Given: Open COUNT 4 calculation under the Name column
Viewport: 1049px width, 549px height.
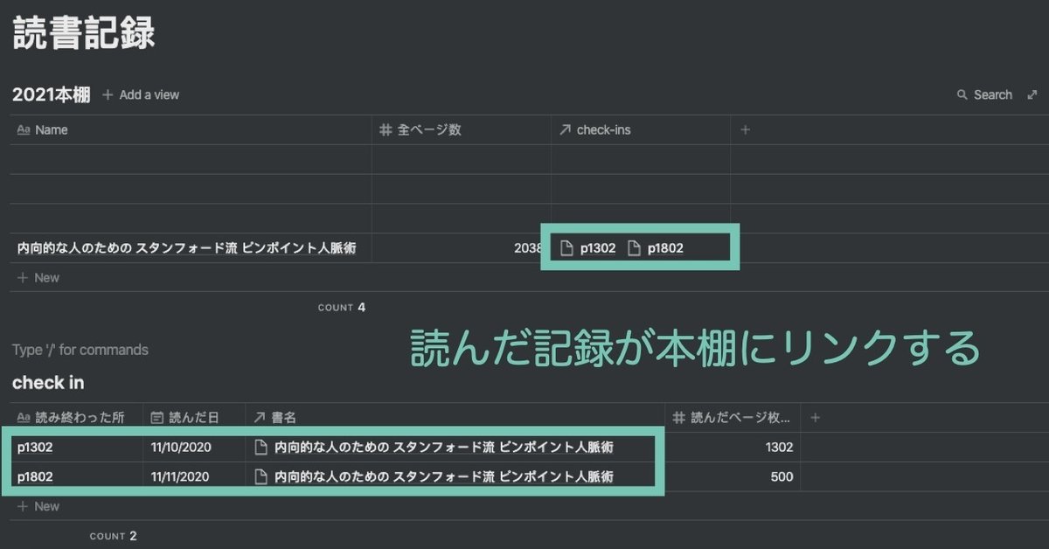Looking at the screenshot, I should click(342, 308).
